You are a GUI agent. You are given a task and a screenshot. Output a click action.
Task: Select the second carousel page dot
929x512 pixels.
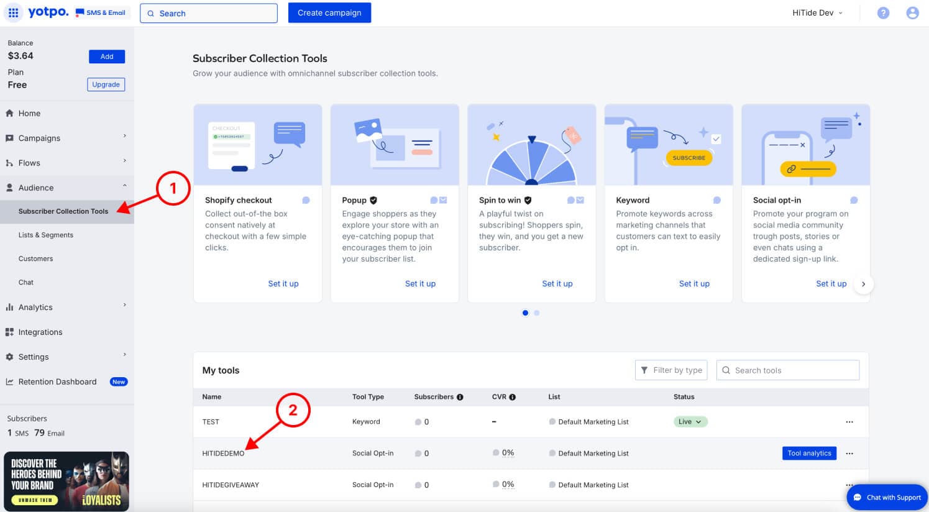point(537,313)
